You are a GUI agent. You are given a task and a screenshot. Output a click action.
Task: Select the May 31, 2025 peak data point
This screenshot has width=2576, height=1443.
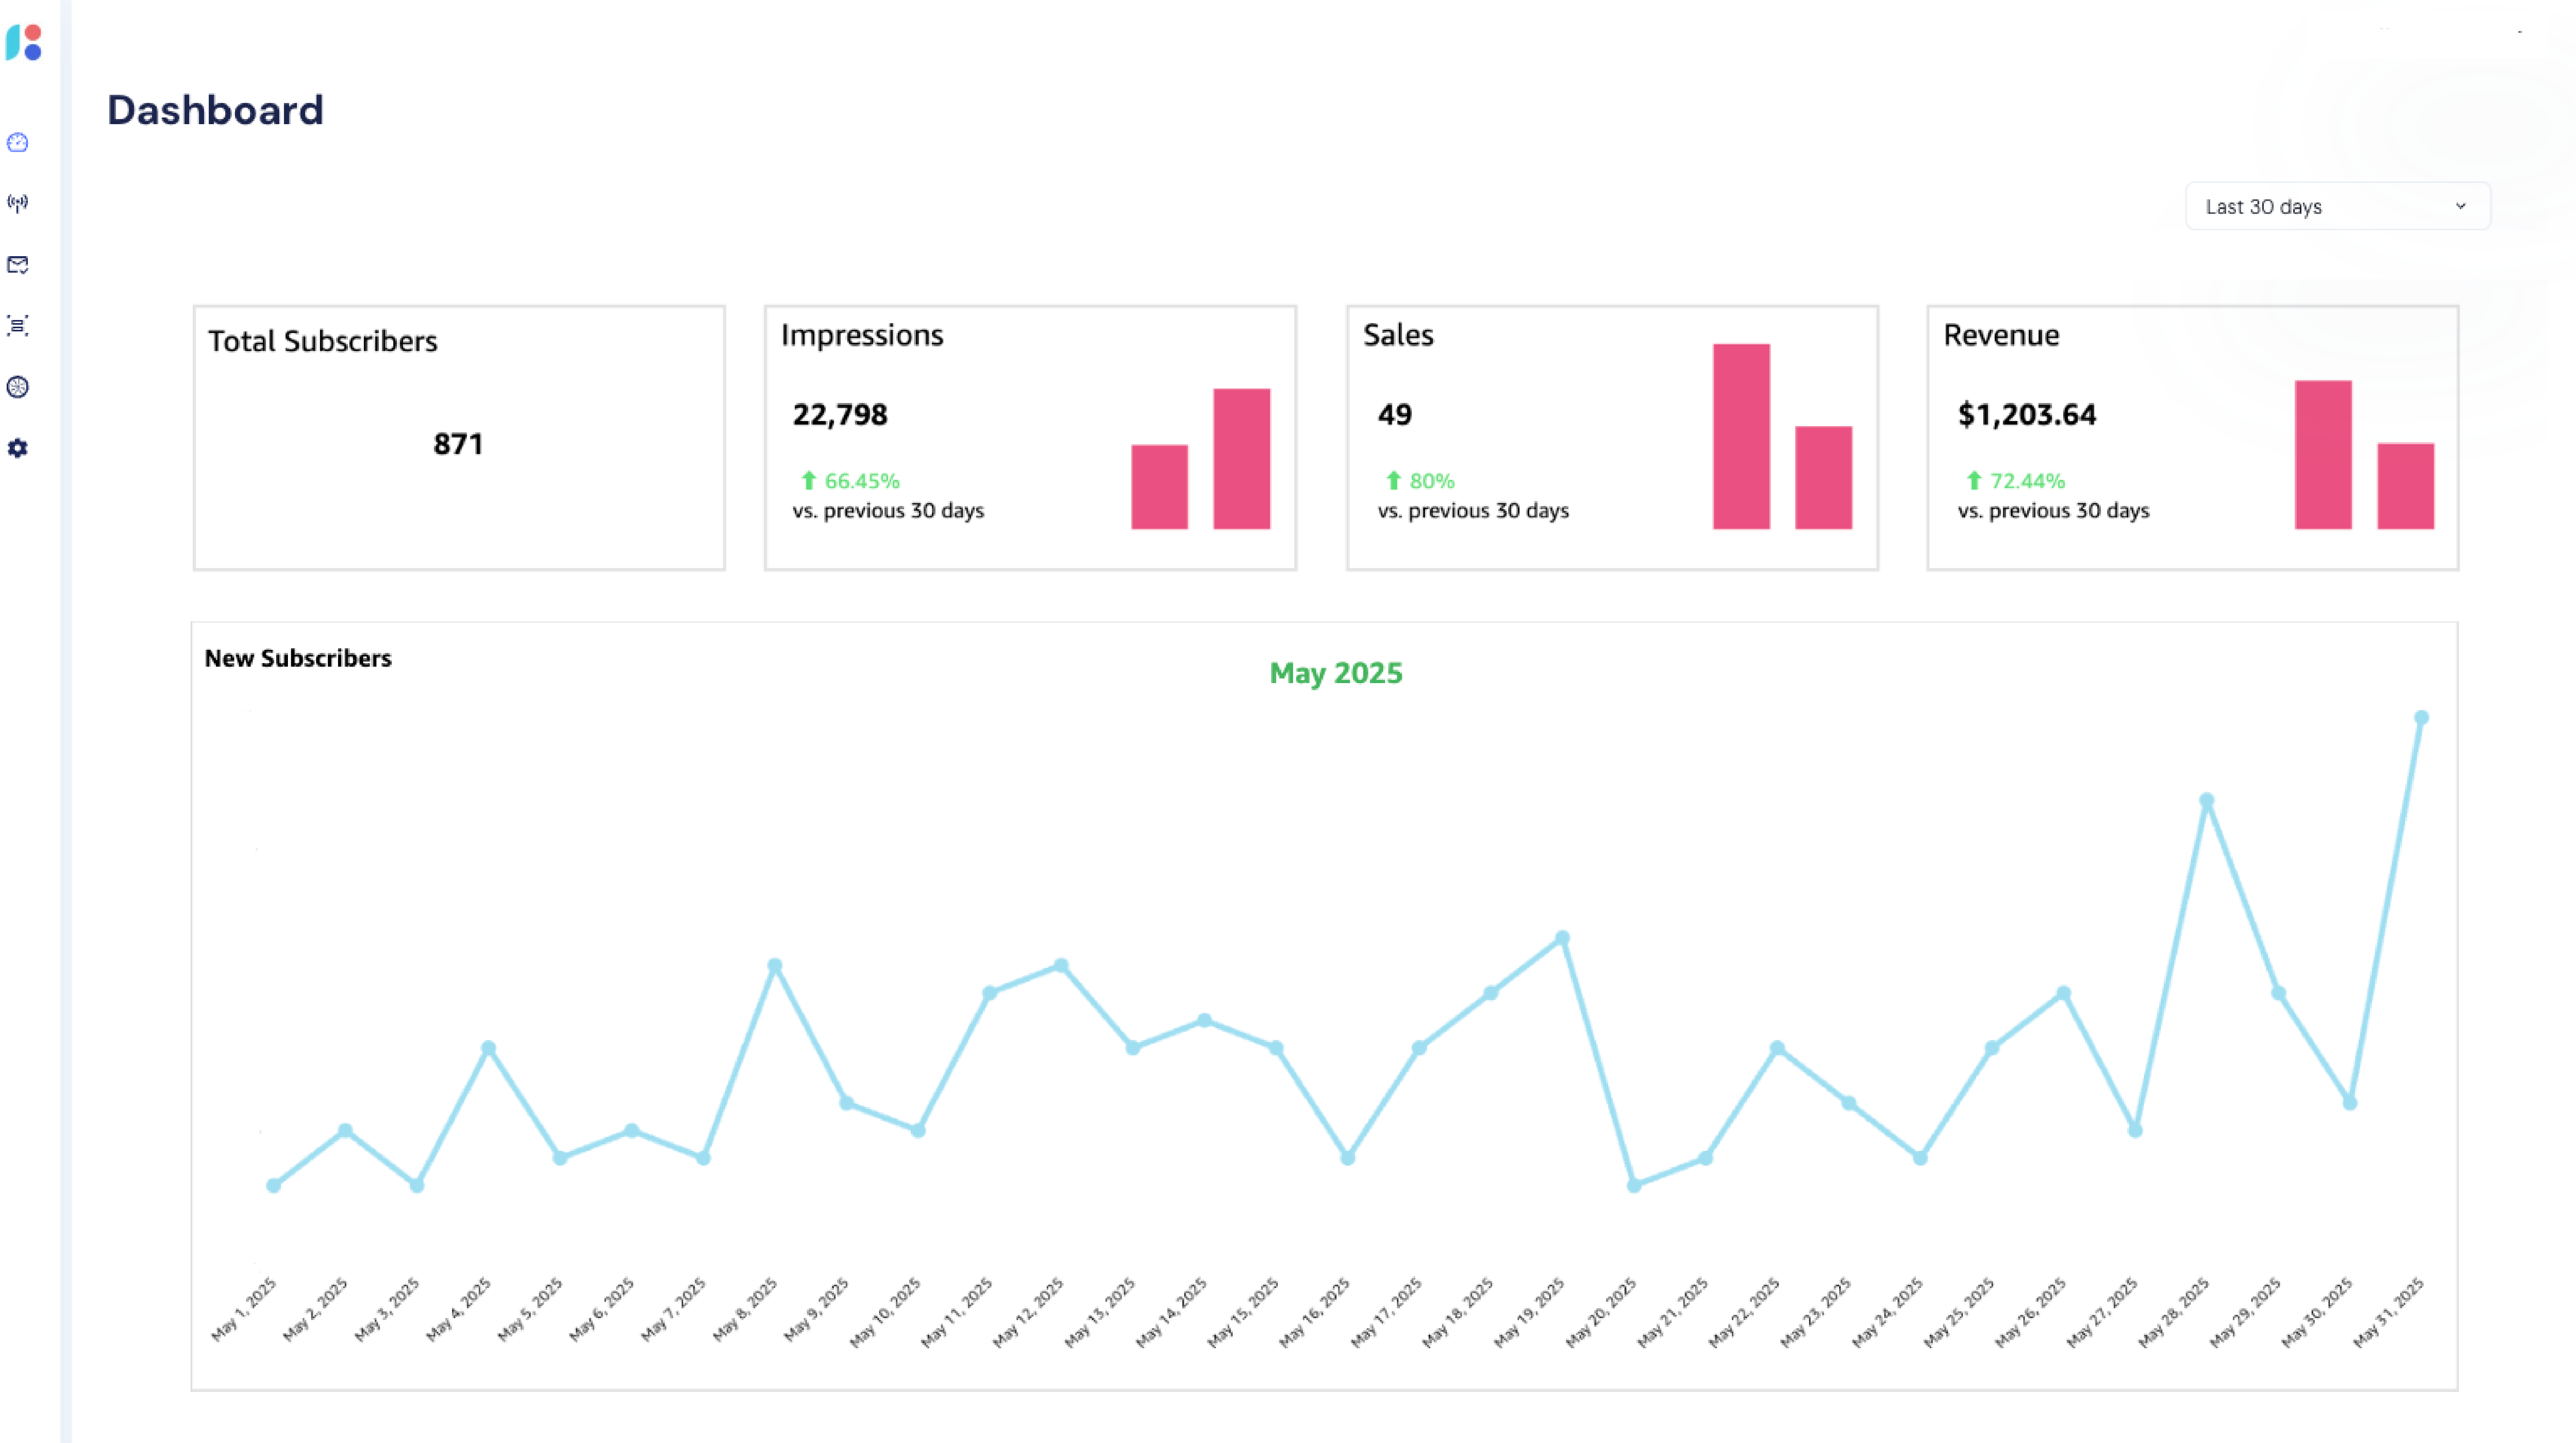2421,718
